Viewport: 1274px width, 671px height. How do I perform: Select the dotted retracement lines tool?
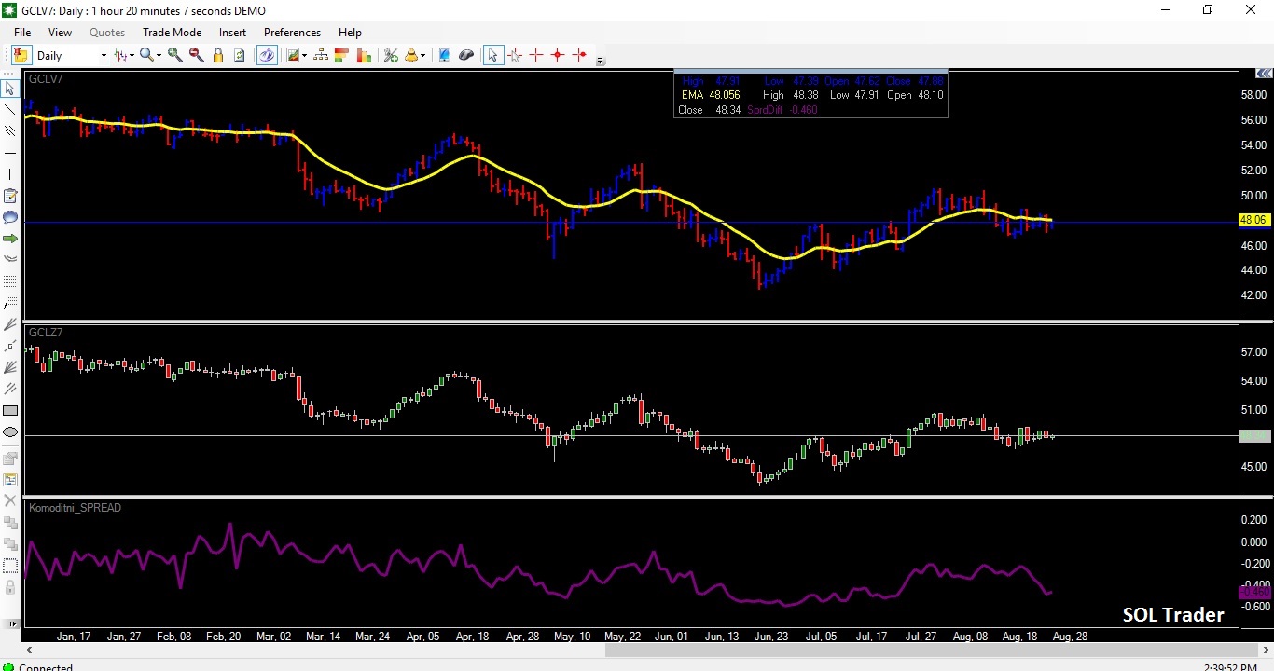tap(10, 281)
